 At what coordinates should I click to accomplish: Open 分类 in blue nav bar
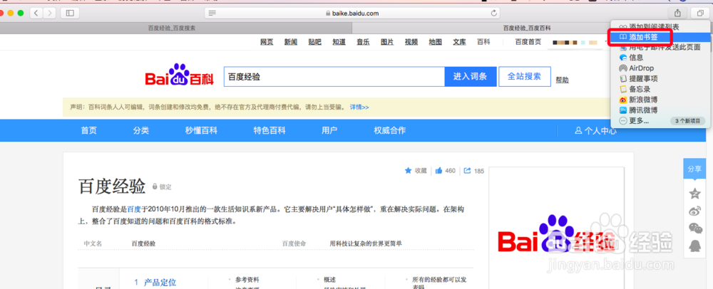[x=141, y=131]
